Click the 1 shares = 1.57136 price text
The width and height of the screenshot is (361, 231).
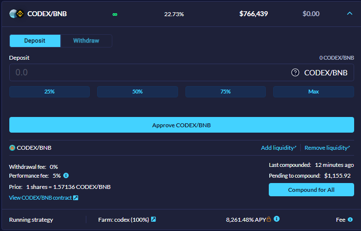pyautogui.click(x=68, y=187)
